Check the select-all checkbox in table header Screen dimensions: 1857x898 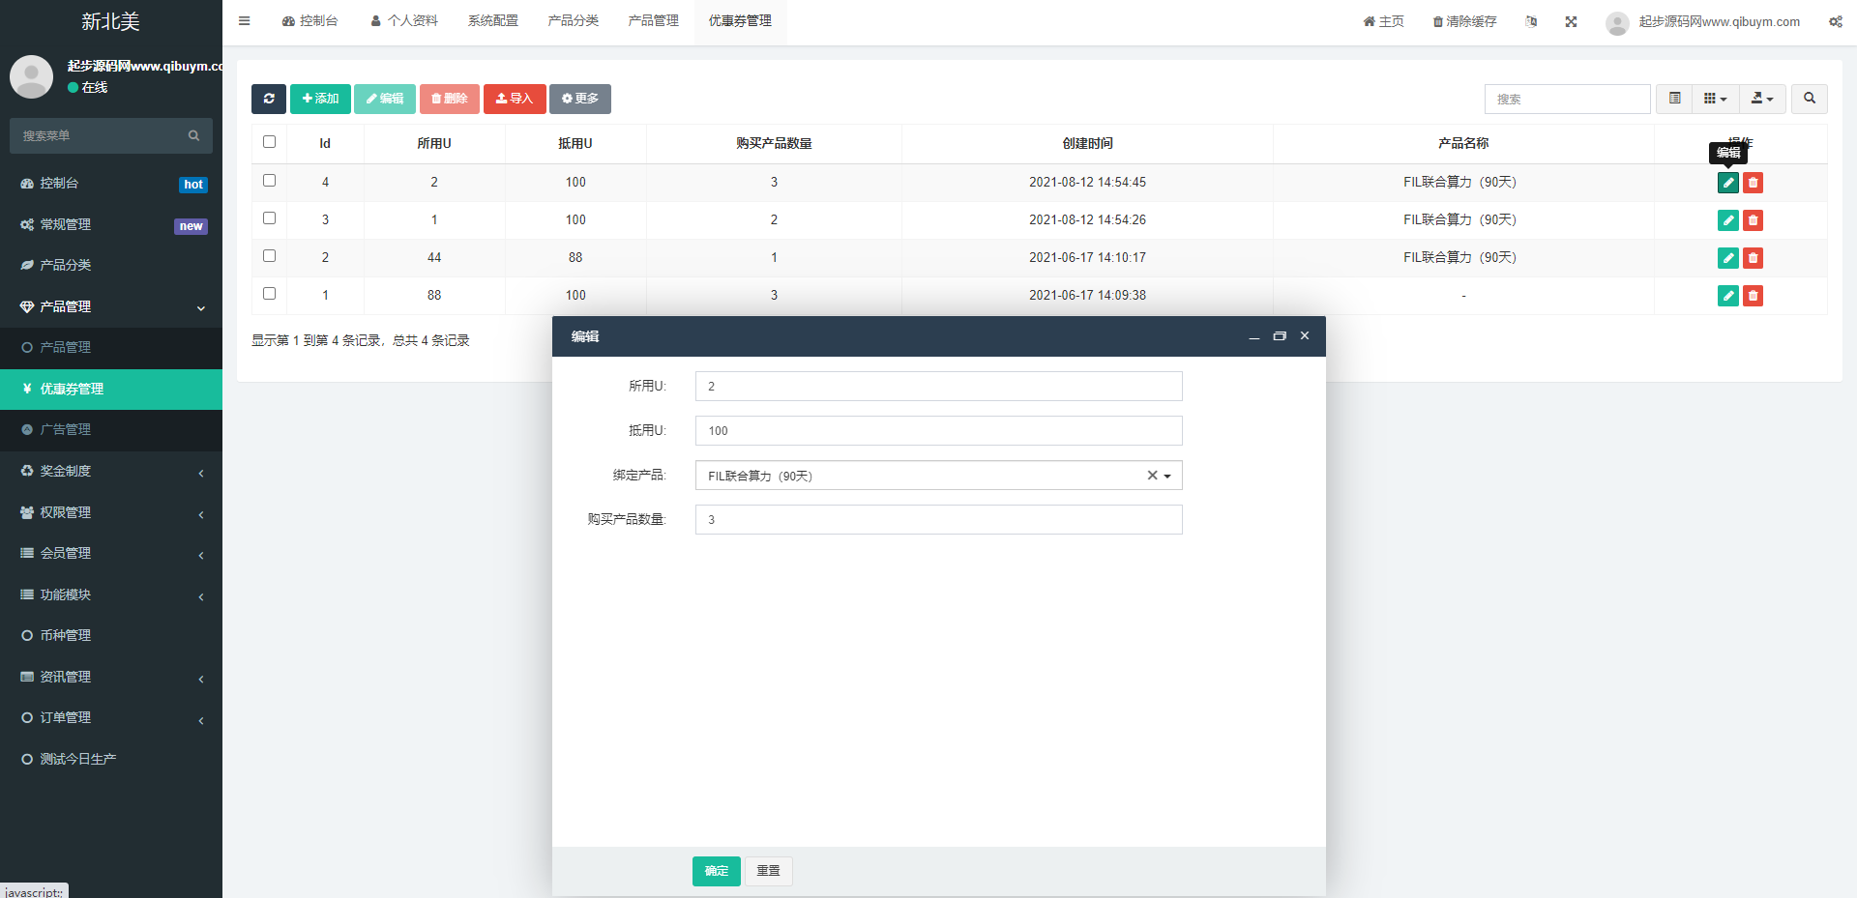click(x=269, y=142)
